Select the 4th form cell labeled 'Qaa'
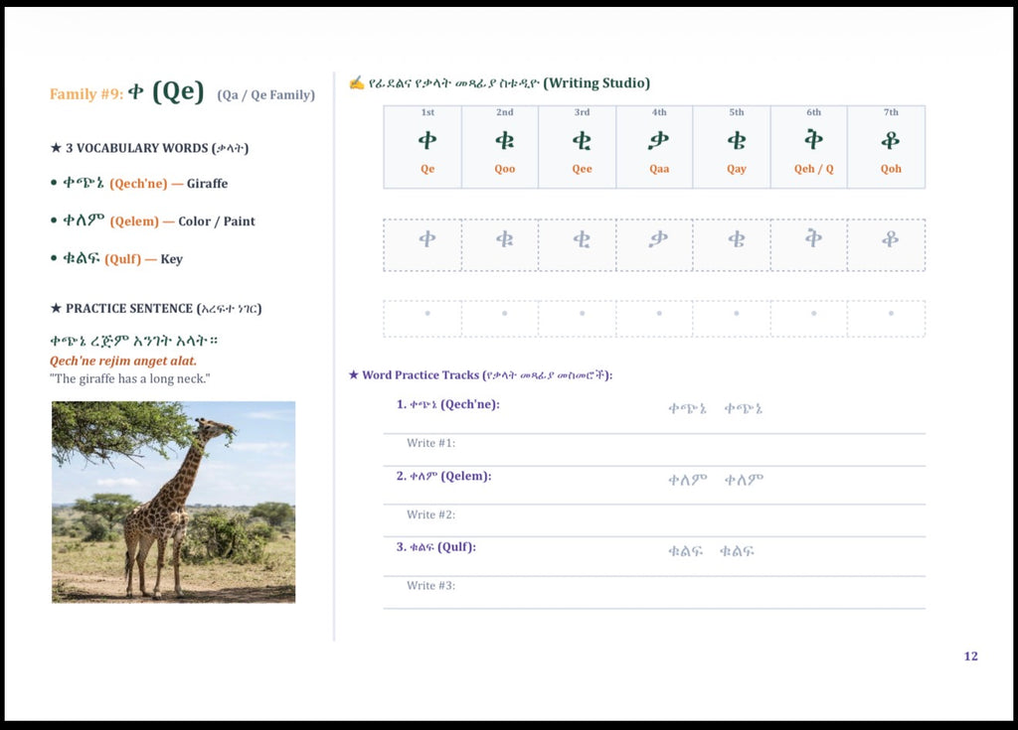 (x=654, y=147)
